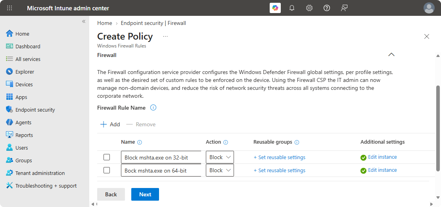Set reusable settings for 32-bit rule
The image size is (441, 207).
(x=279, y=157)
